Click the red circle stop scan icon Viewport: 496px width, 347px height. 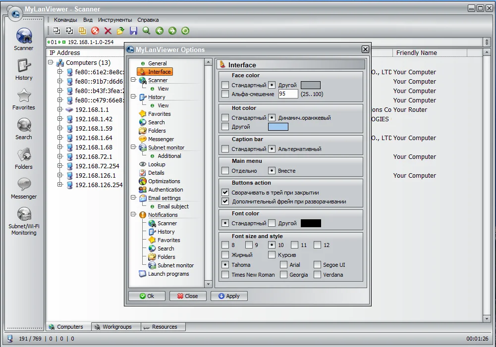(x=95, y=31)
